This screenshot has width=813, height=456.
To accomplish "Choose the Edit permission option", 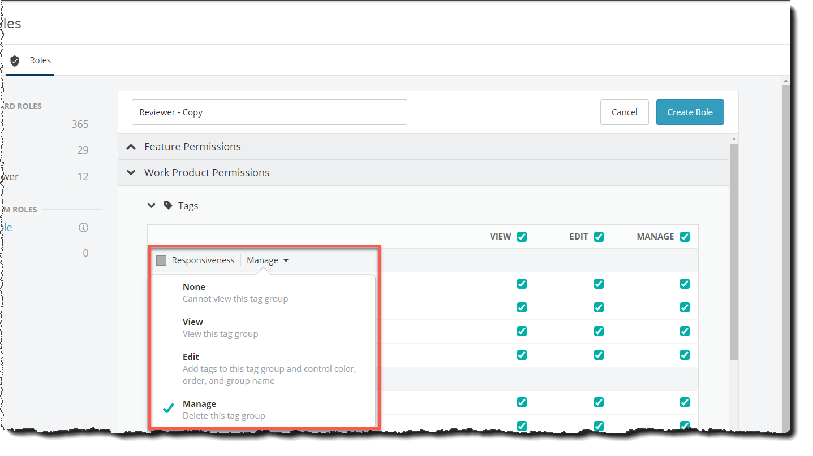I will point(263,368).
